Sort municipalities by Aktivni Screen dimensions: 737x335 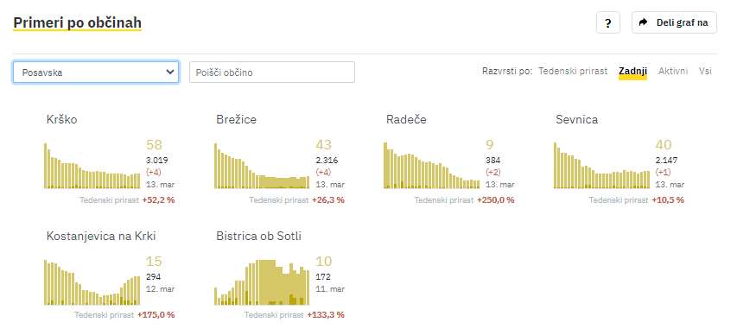[673, 72]
